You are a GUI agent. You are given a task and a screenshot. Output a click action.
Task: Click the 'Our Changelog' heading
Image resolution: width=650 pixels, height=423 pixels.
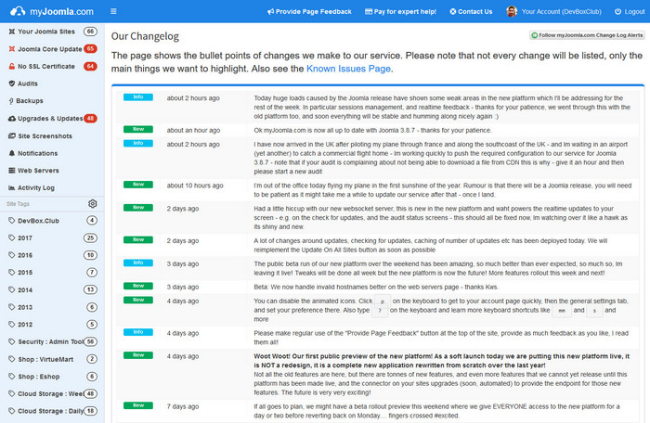pyautogui.click(x=145, y=36)
